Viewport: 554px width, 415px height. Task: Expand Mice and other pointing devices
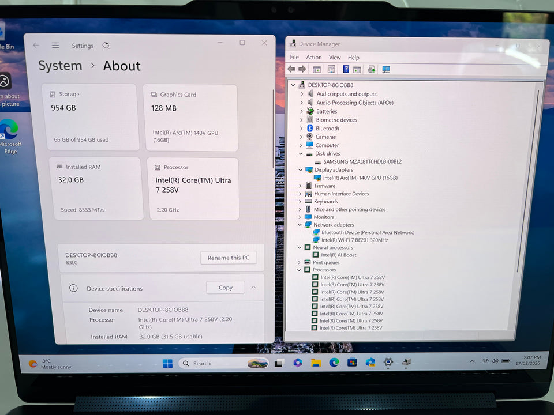pyautogui.click(x=300, y=209)
